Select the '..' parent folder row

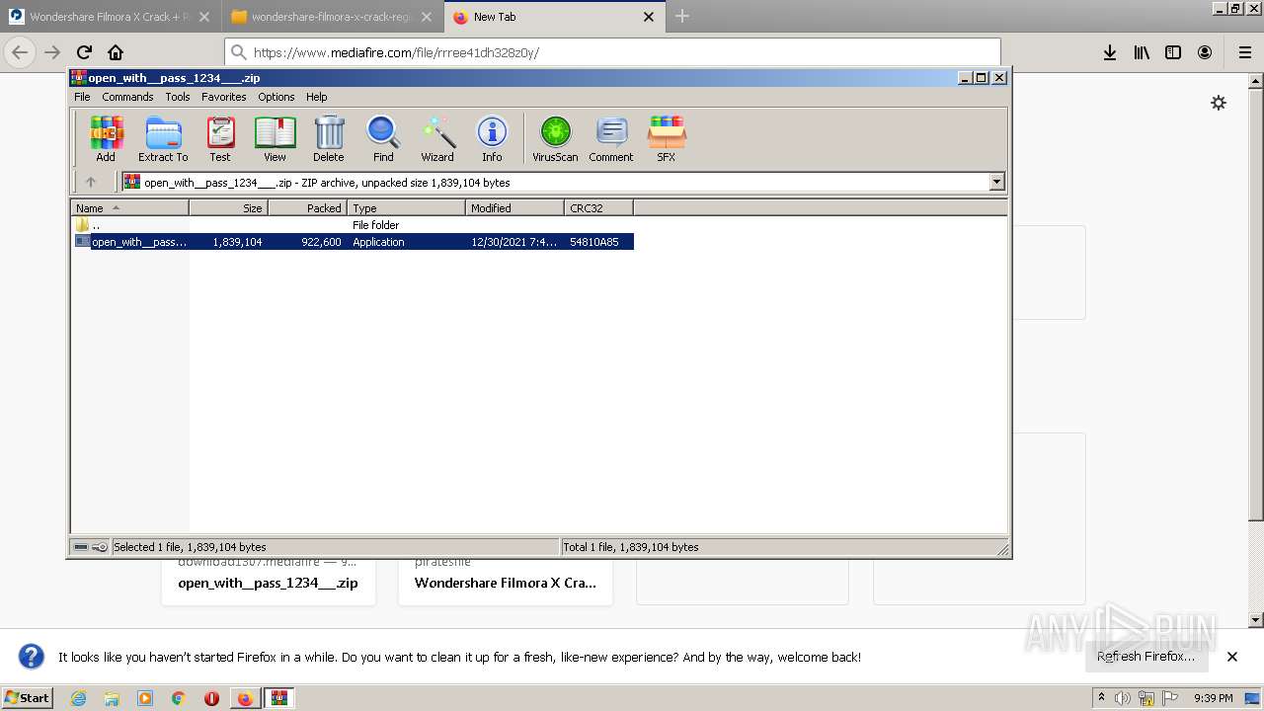coord(354,225)
